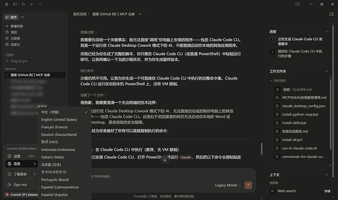Open file 说明 · CLAUDE.md
338x200 pixels.
tap(297, 89)
